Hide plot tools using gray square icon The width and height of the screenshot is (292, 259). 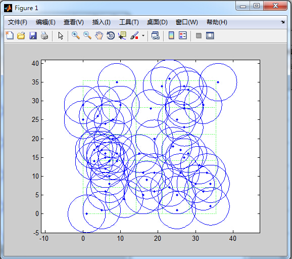[199, 35]
